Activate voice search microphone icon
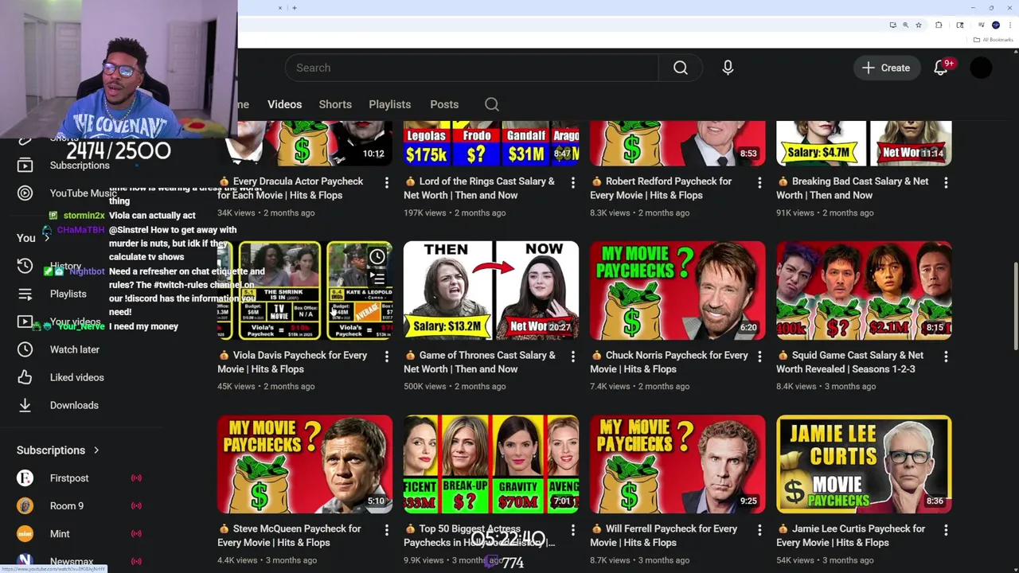This screenshot has height=573, width=1019. tap(728, 68)
